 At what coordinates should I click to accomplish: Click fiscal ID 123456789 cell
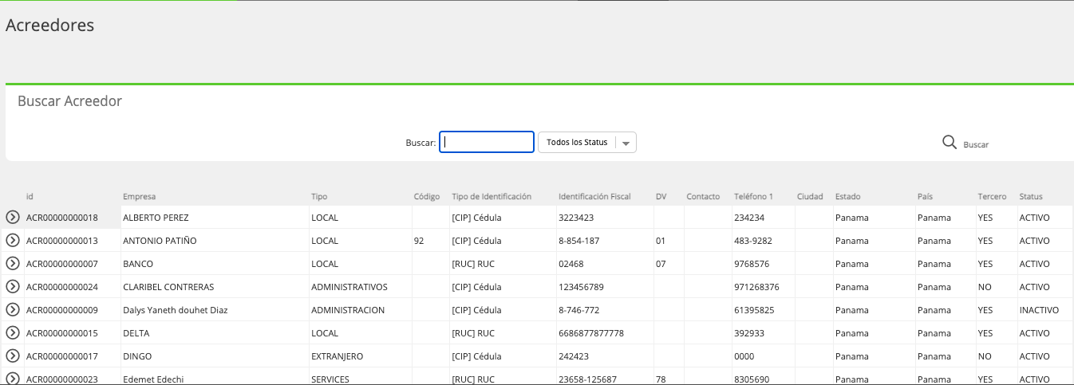[605, 286]
